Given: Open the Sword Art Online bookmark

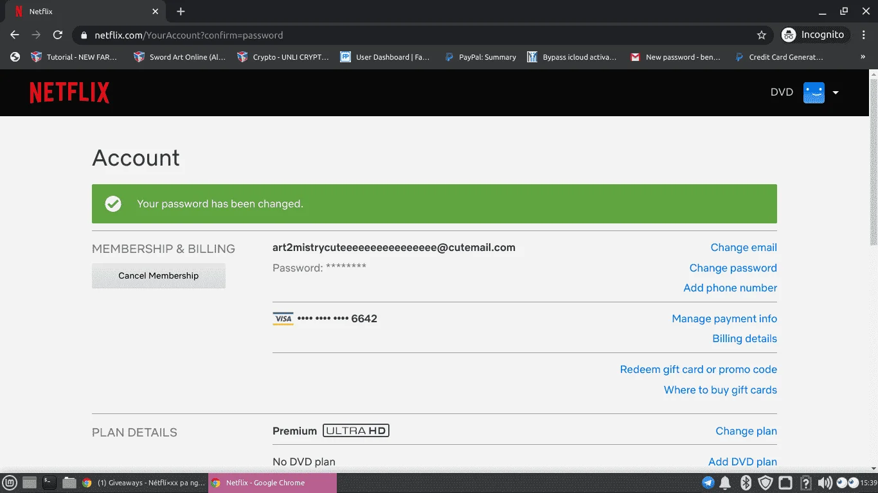Looking at the screenshot, I should pyautogui.click(x=179, y=57).
